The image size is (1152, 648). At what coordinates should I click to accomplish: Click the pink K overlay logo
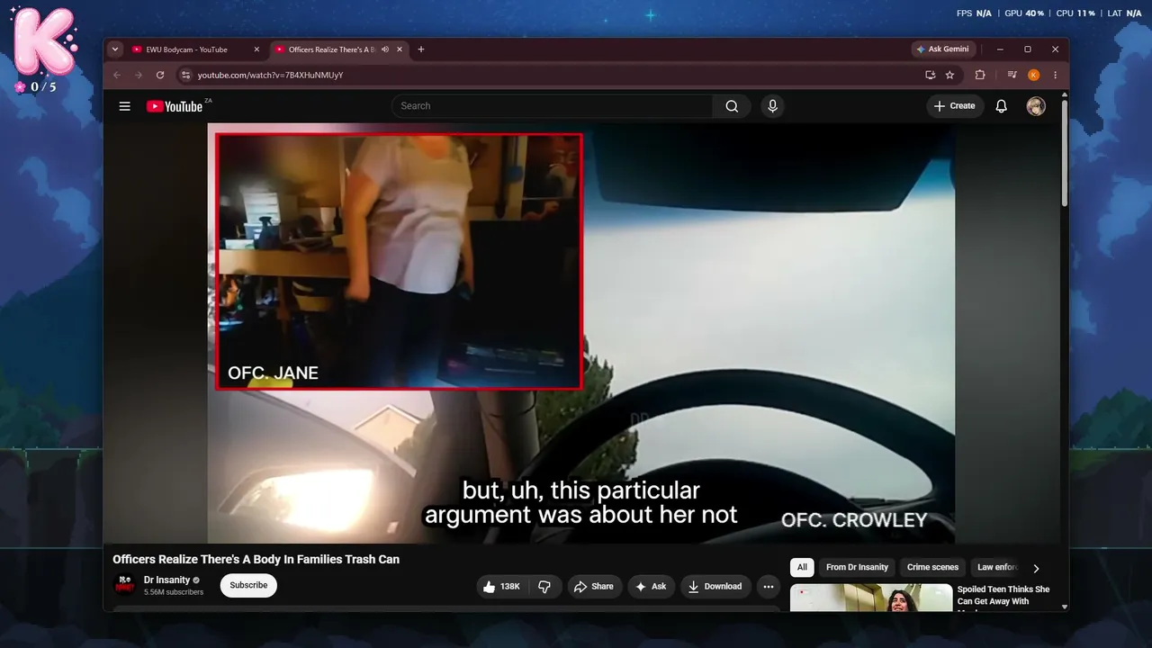coord(45,41)
